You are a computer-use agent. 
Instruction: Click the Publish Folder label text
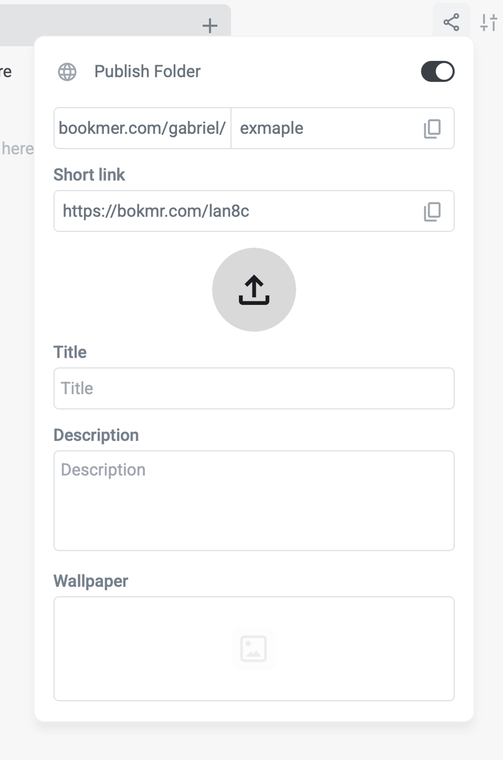pyautogui.click(x=147, y=72)
